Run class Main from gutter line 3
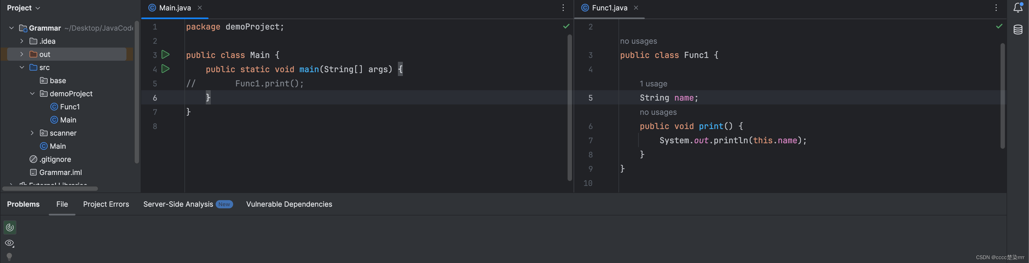The width and height of the screenshot is (1029, 263). (165, 55)
